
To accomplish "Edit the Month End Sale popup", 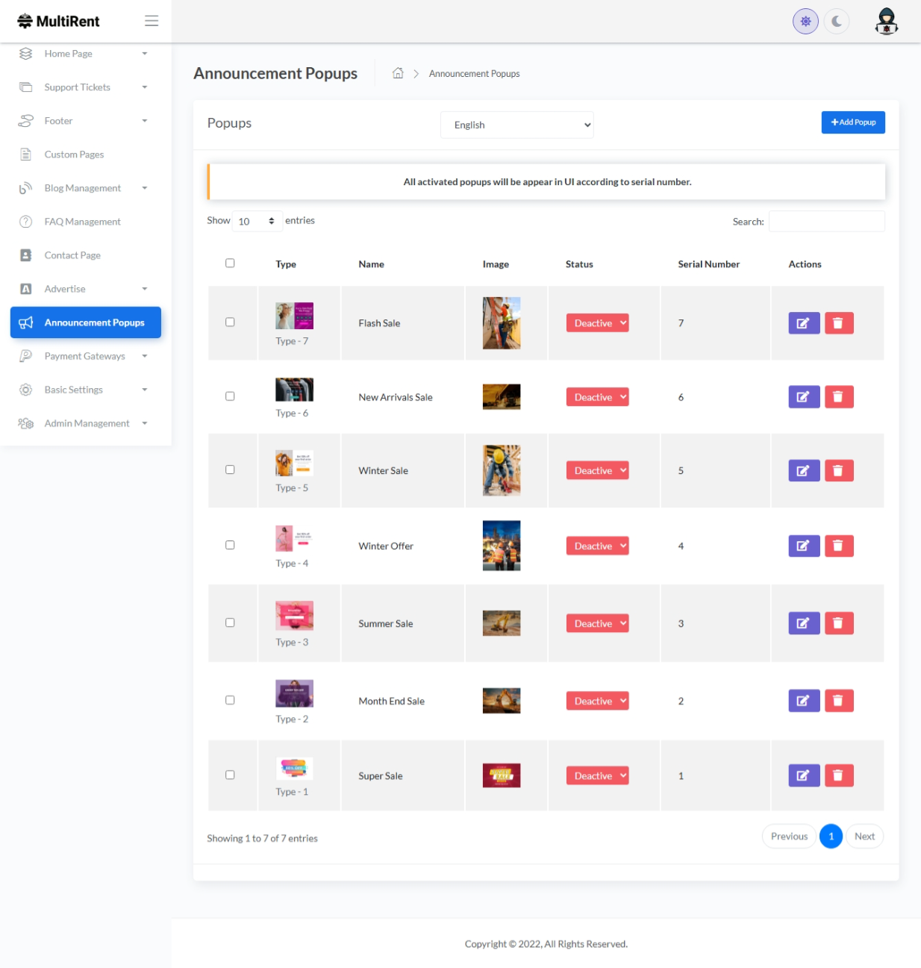I will (803, 701).
